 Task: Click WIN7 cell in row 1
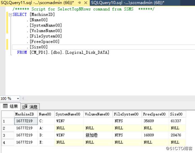[69, 121]
